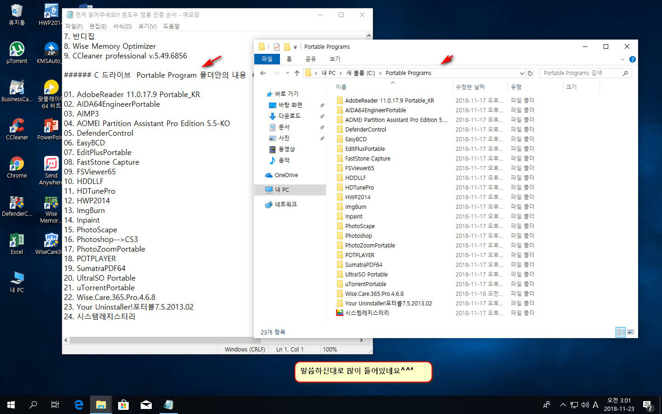This screenshot has width=662, height=414.
Task: Click Notepad scroll up arrow
Action: coord(369,35)
